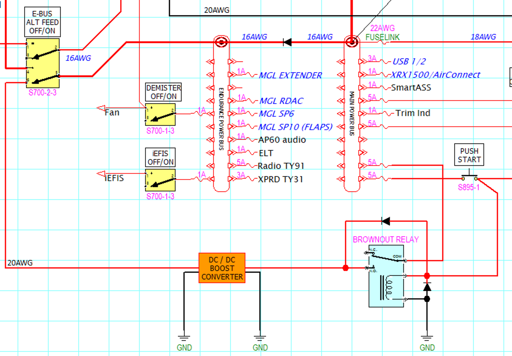Click the MGL EXTENDER circuit label

pos(290,75)
